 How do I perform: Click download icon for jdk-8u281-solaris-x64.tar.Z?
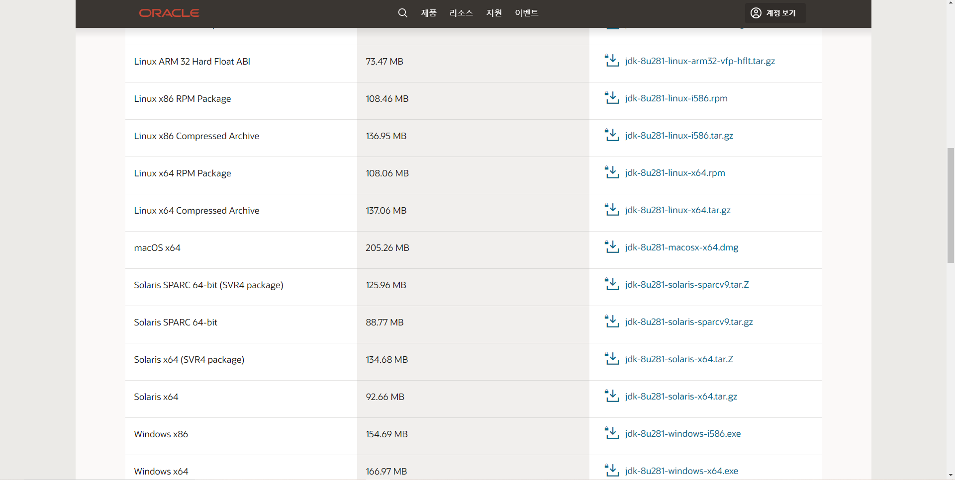click(x=612, y=359)
